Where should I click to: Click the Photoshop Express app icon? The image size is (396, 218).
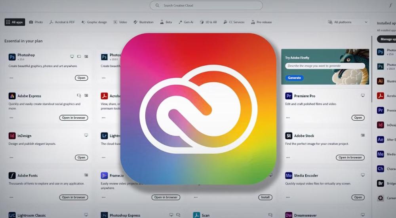(x=104, y=215)
